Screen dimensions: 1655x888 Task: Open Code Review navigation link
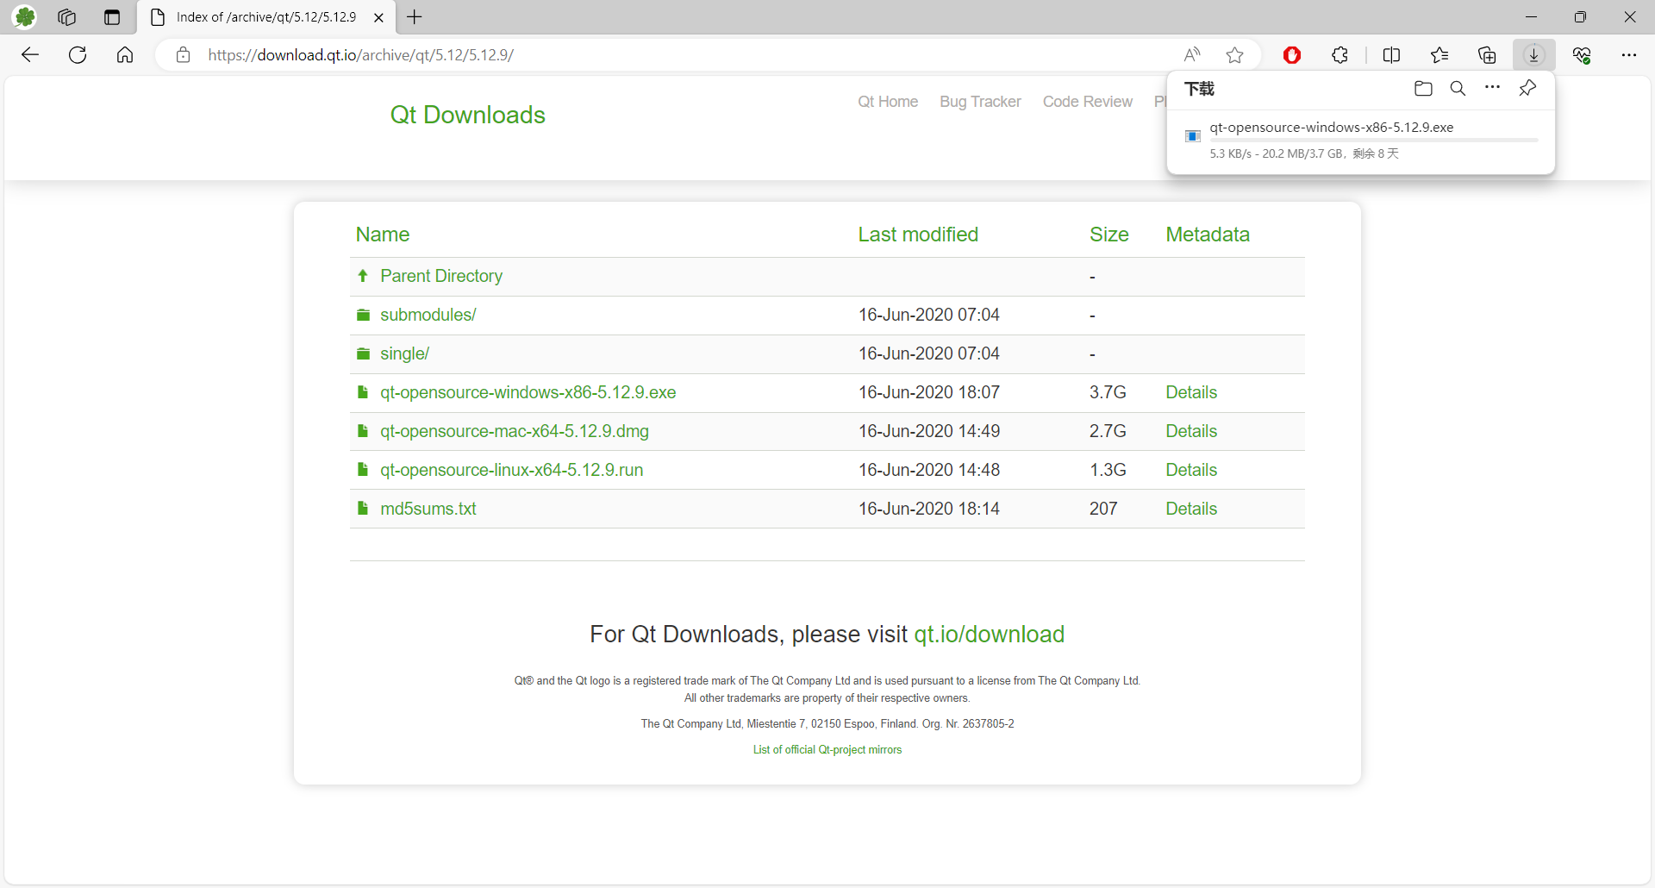pos(1087,102)
